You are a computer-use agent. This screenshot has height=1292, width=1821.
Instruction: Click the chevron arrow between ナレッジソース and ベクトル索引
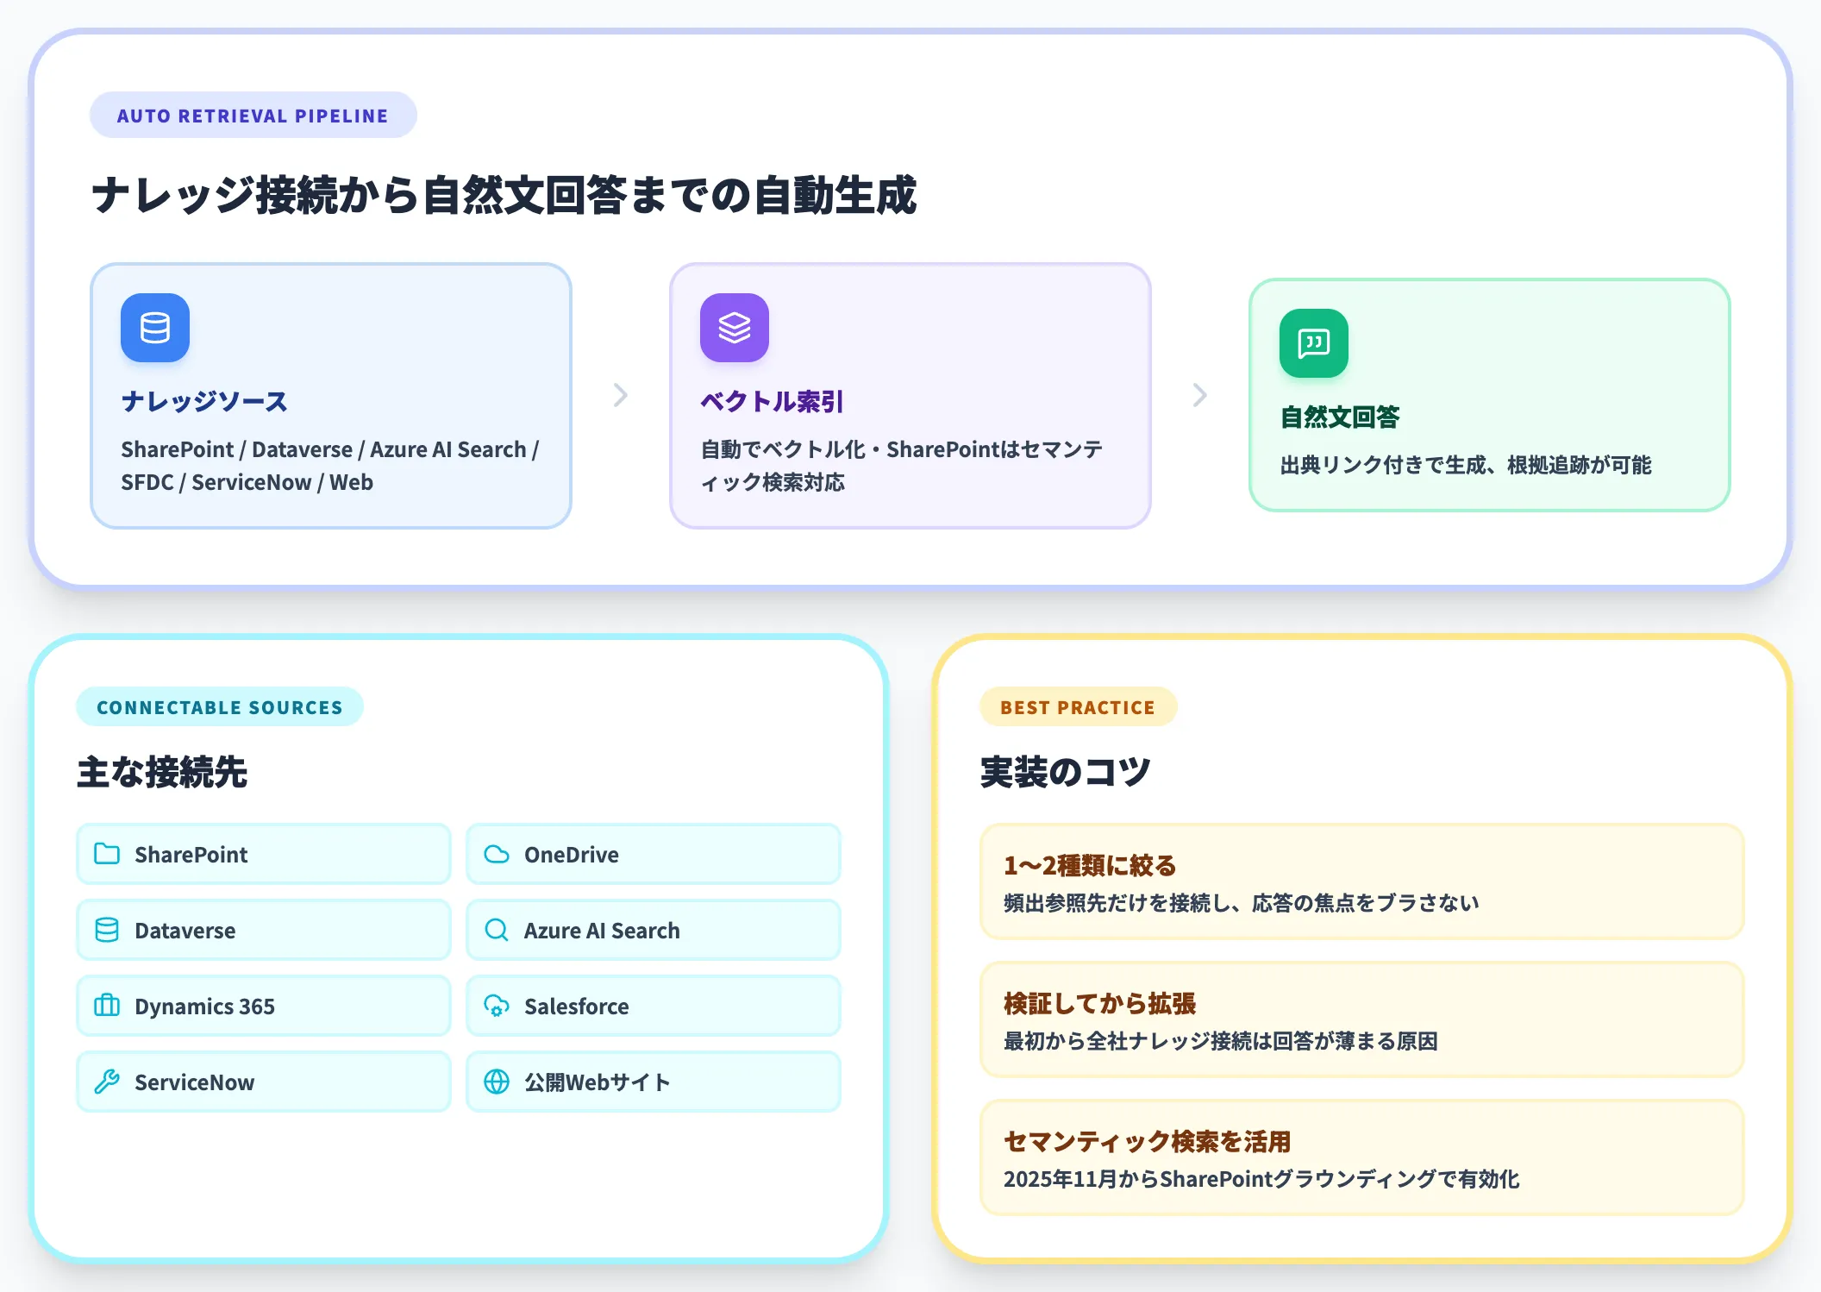click(621, 395)
